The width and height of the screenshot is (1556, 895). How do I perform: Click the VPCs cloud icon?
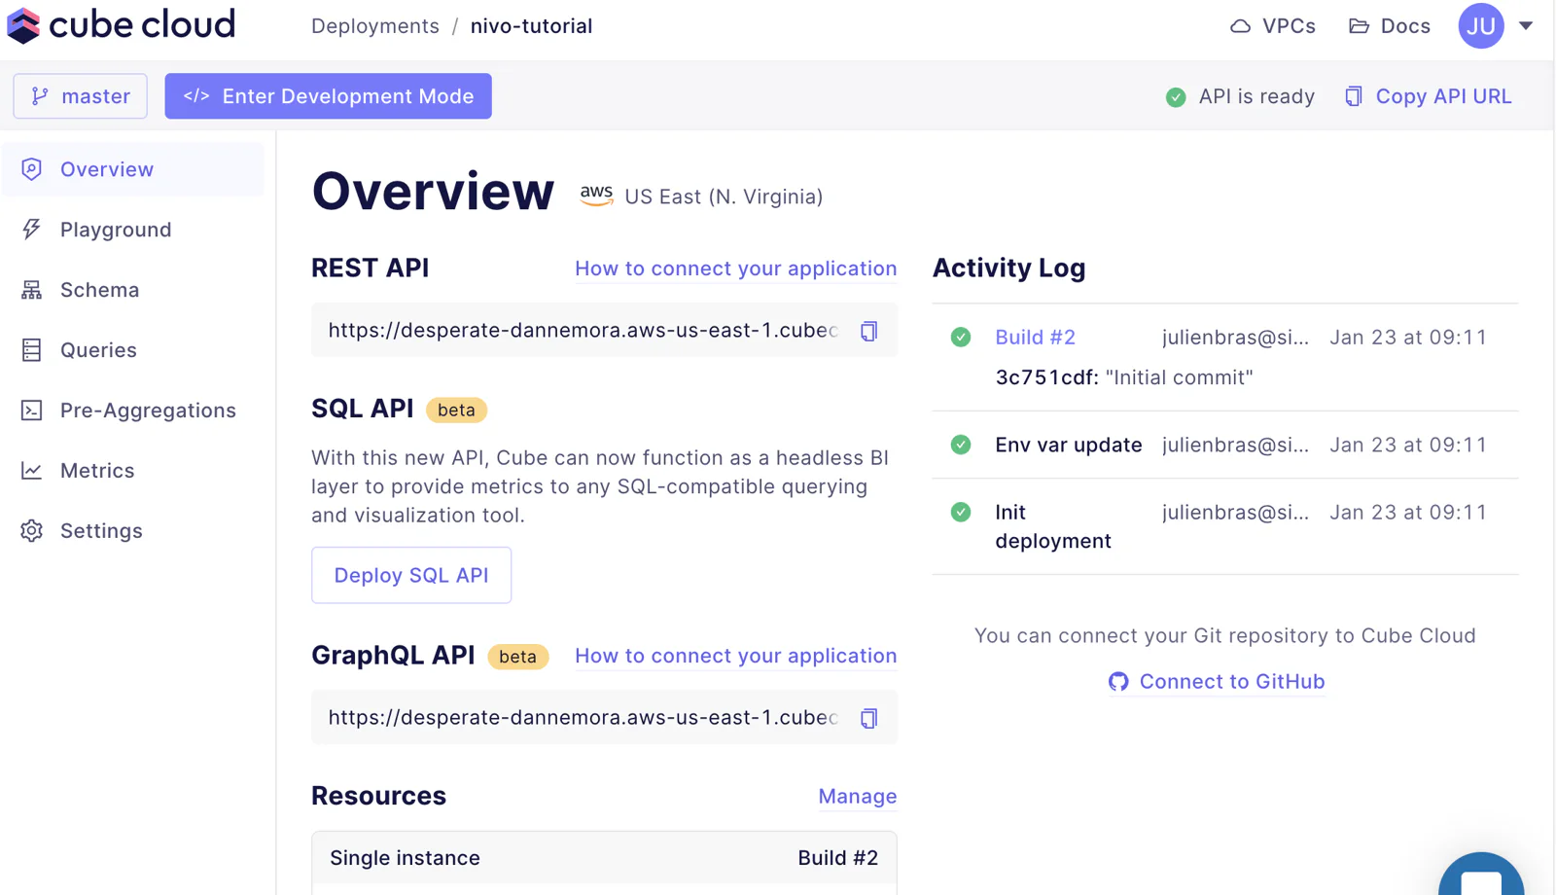point(1240,26)
